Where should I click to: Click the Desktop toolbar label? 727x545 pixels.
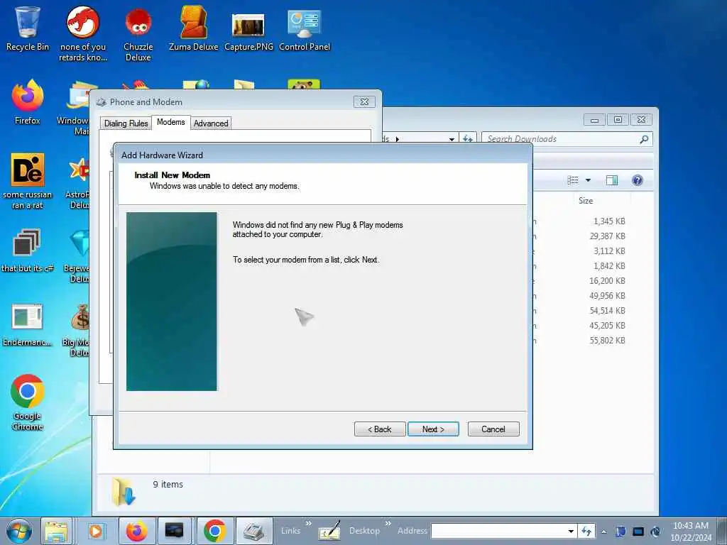pos(364,531)
